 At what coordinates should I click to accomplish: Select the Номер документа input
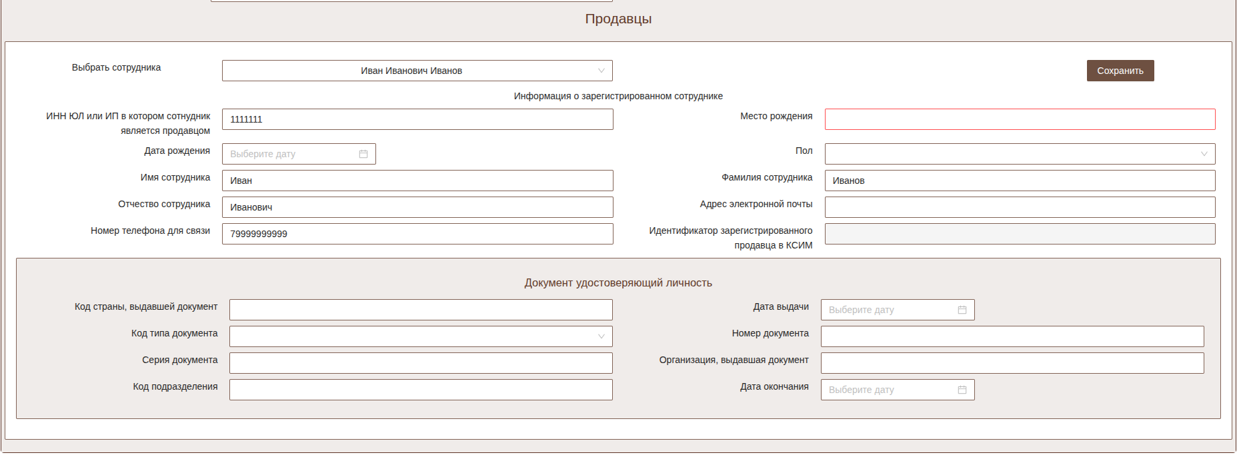click(x=1012, y=336)
